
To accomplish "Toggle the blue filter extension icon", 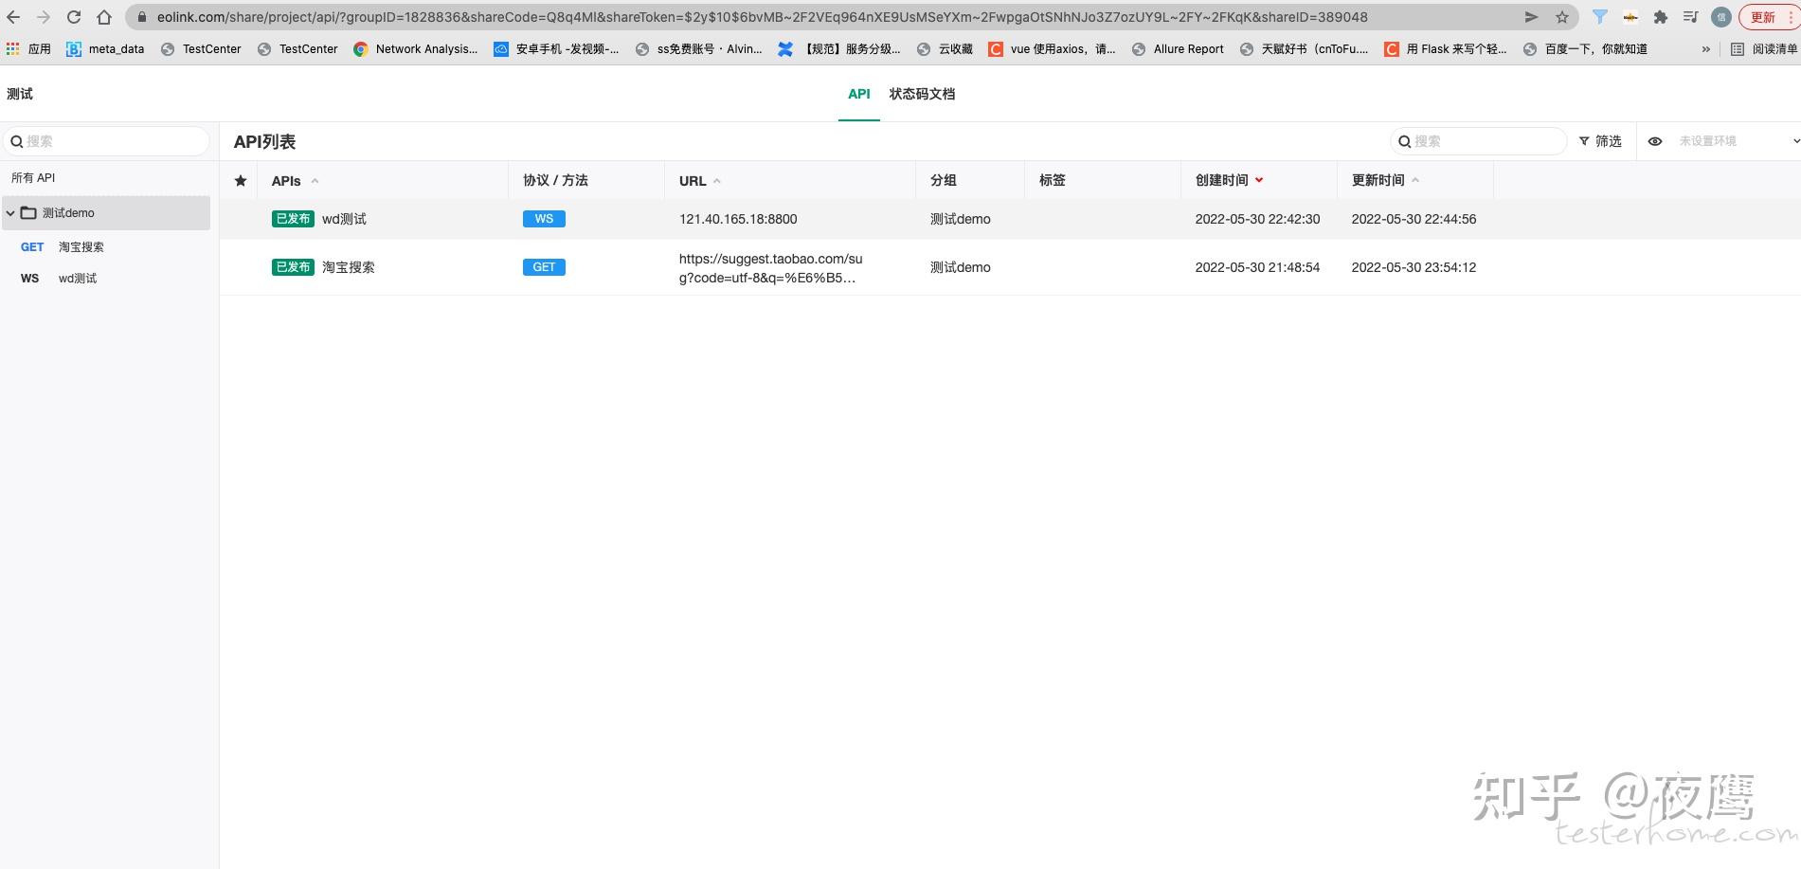I will pos(1601,16).
